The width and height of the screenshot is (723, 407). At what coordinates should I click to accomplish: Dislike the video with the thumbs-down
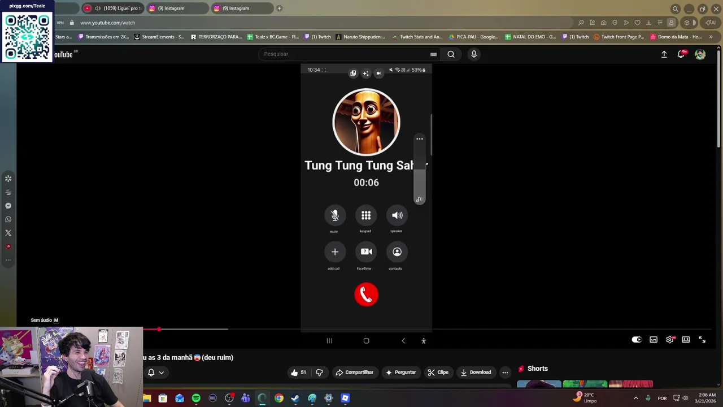[x=319, y=372]
